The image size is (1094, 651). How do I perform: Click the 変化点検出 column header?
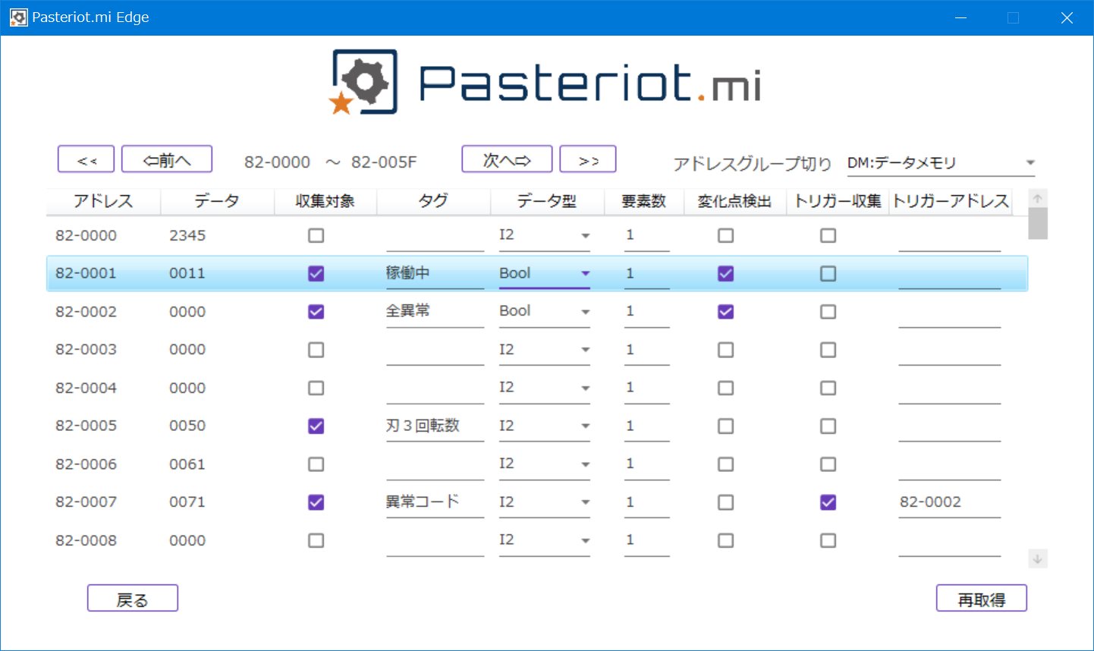click(734, 201)
